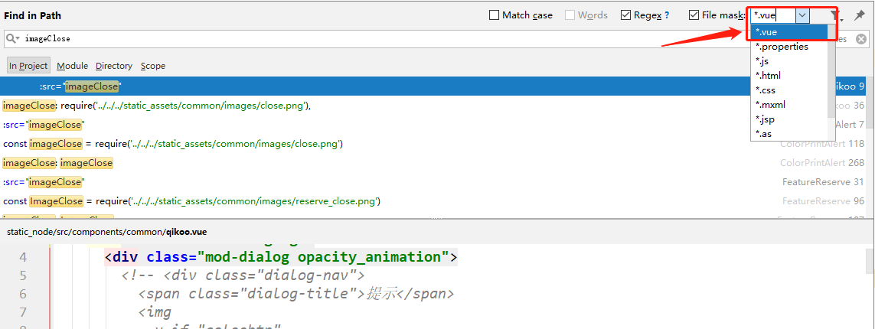Pin the Find in Path window
The width and height of the screenshot is (875, 329).
[x=860, y=15]
